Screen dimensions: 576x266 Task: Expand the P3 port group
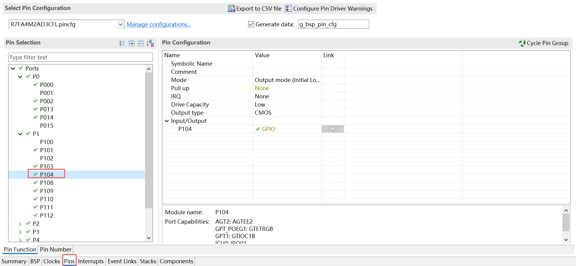[20, 232]
